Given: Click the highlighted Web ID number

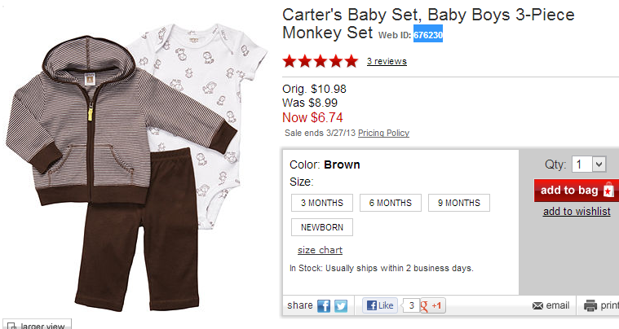Looking at the screenshot, I should (x=428, y=35).
